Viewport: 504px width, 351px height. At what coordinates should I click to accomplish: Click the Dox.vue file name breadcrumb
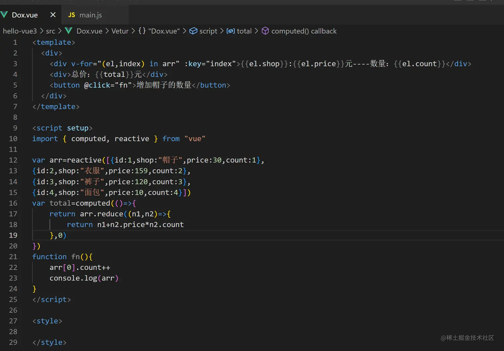pos(89,31)
